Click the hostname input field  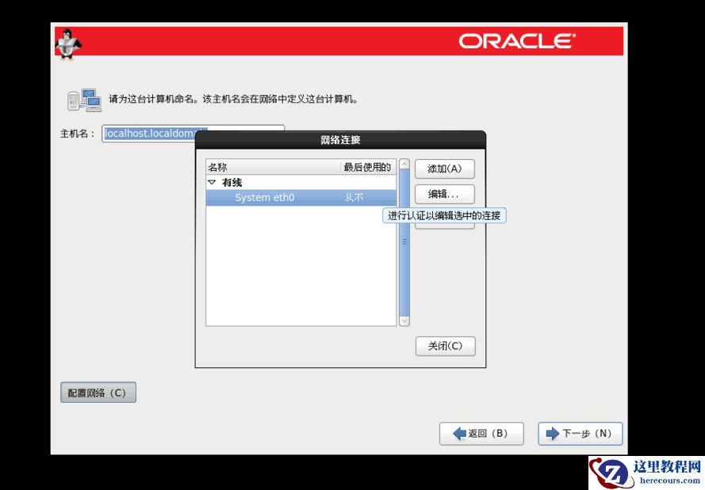click(x=193, y=133)
